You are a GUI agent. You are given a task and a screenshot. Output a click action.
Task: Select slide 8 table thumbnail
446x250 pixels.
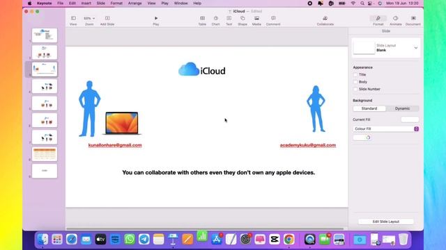tap(45, 154)
